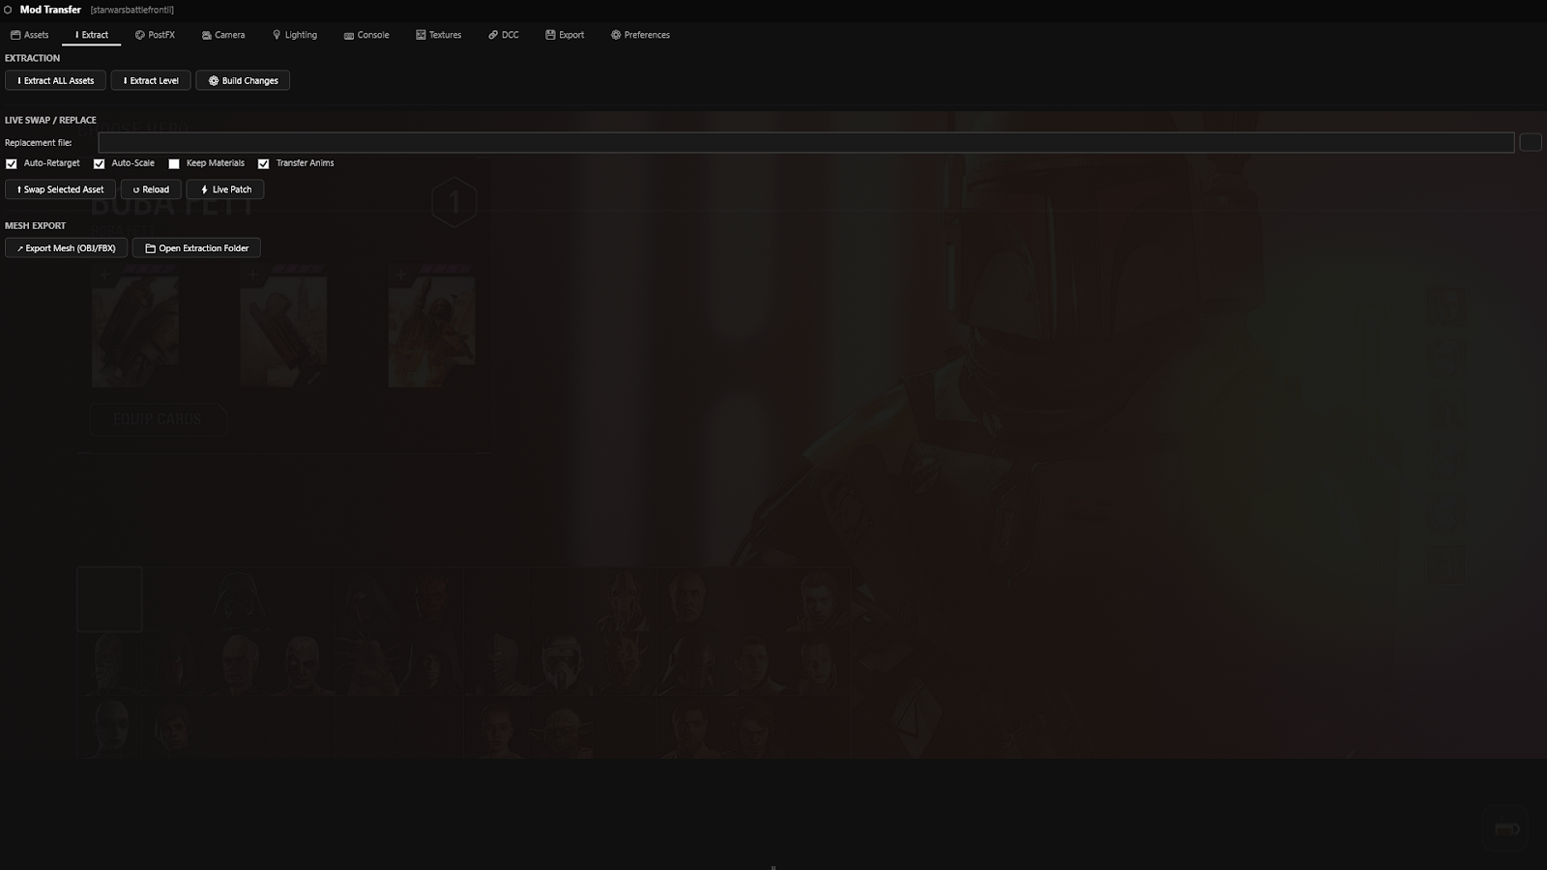Toggle the Auto-Retarget checkbox
Viewport: 1547px width, 870px height.
click(12, 163)
